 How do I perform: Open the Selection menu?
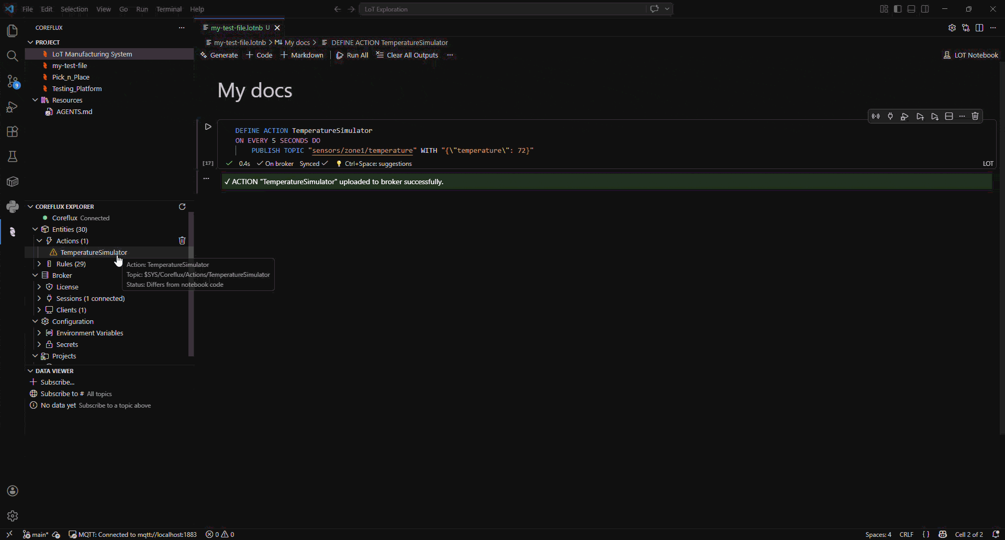[x=74, y=9]
